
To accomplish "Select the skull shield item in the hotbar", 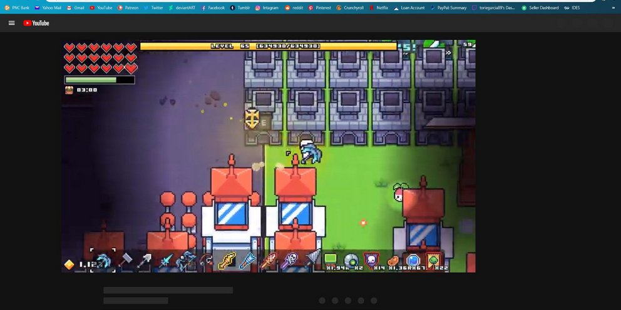I will click(x=371, y=259).
